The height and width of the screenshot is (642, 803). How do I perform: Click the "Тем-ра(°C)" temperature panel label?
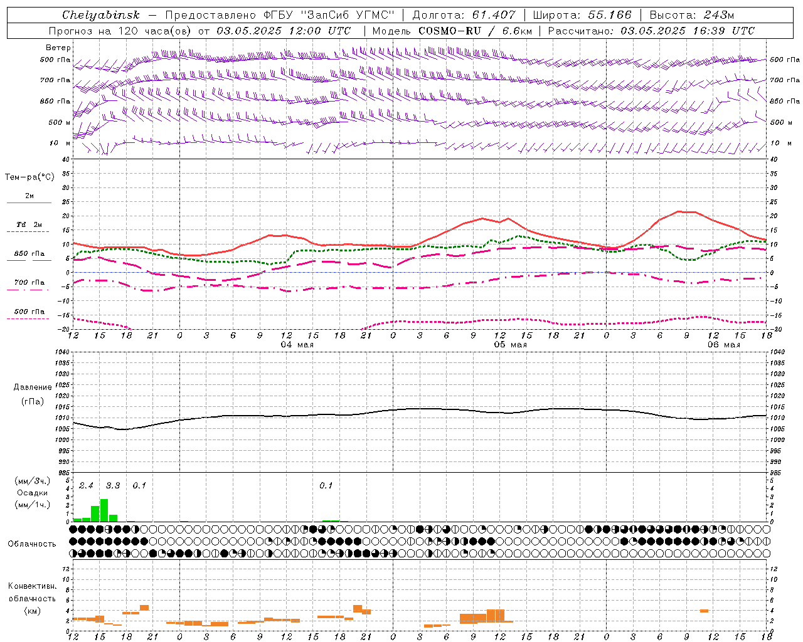(x=29, y=177)
